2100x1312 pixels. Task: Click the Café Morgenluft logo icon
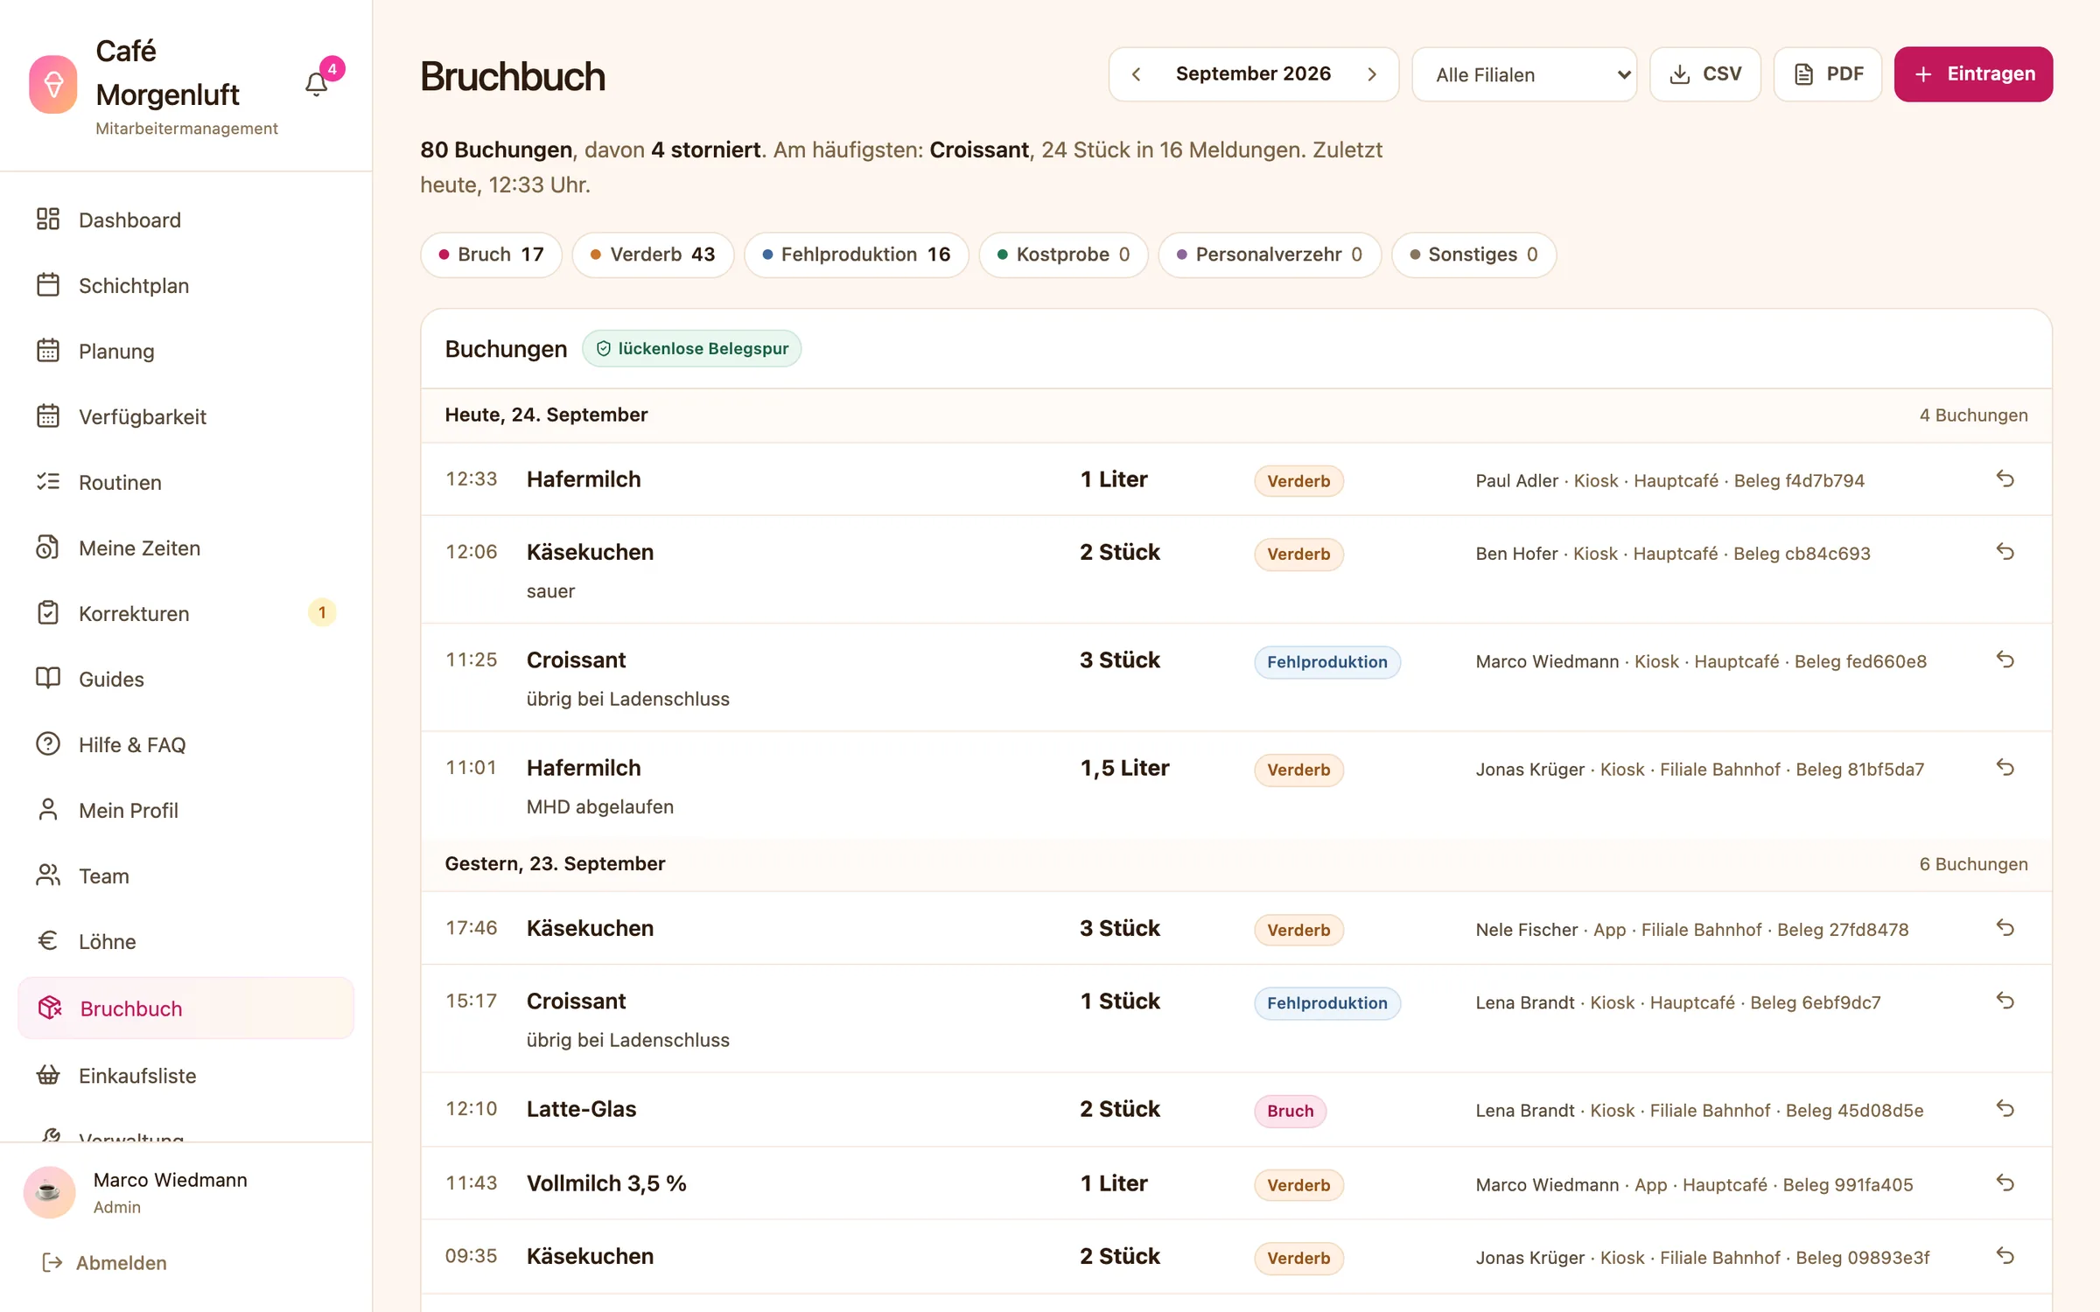(53, 85)
